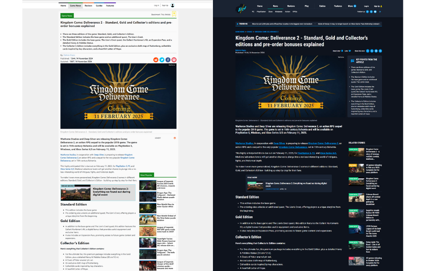Click Warhorse Studios link in the light article

68,155
